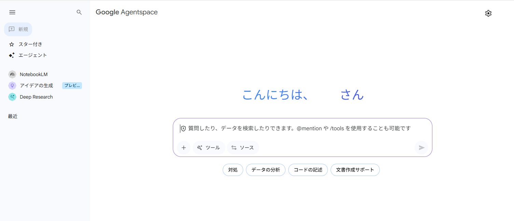Start a new chat with 新規
Screen dimensions: 514x221
tap(18, 29)
